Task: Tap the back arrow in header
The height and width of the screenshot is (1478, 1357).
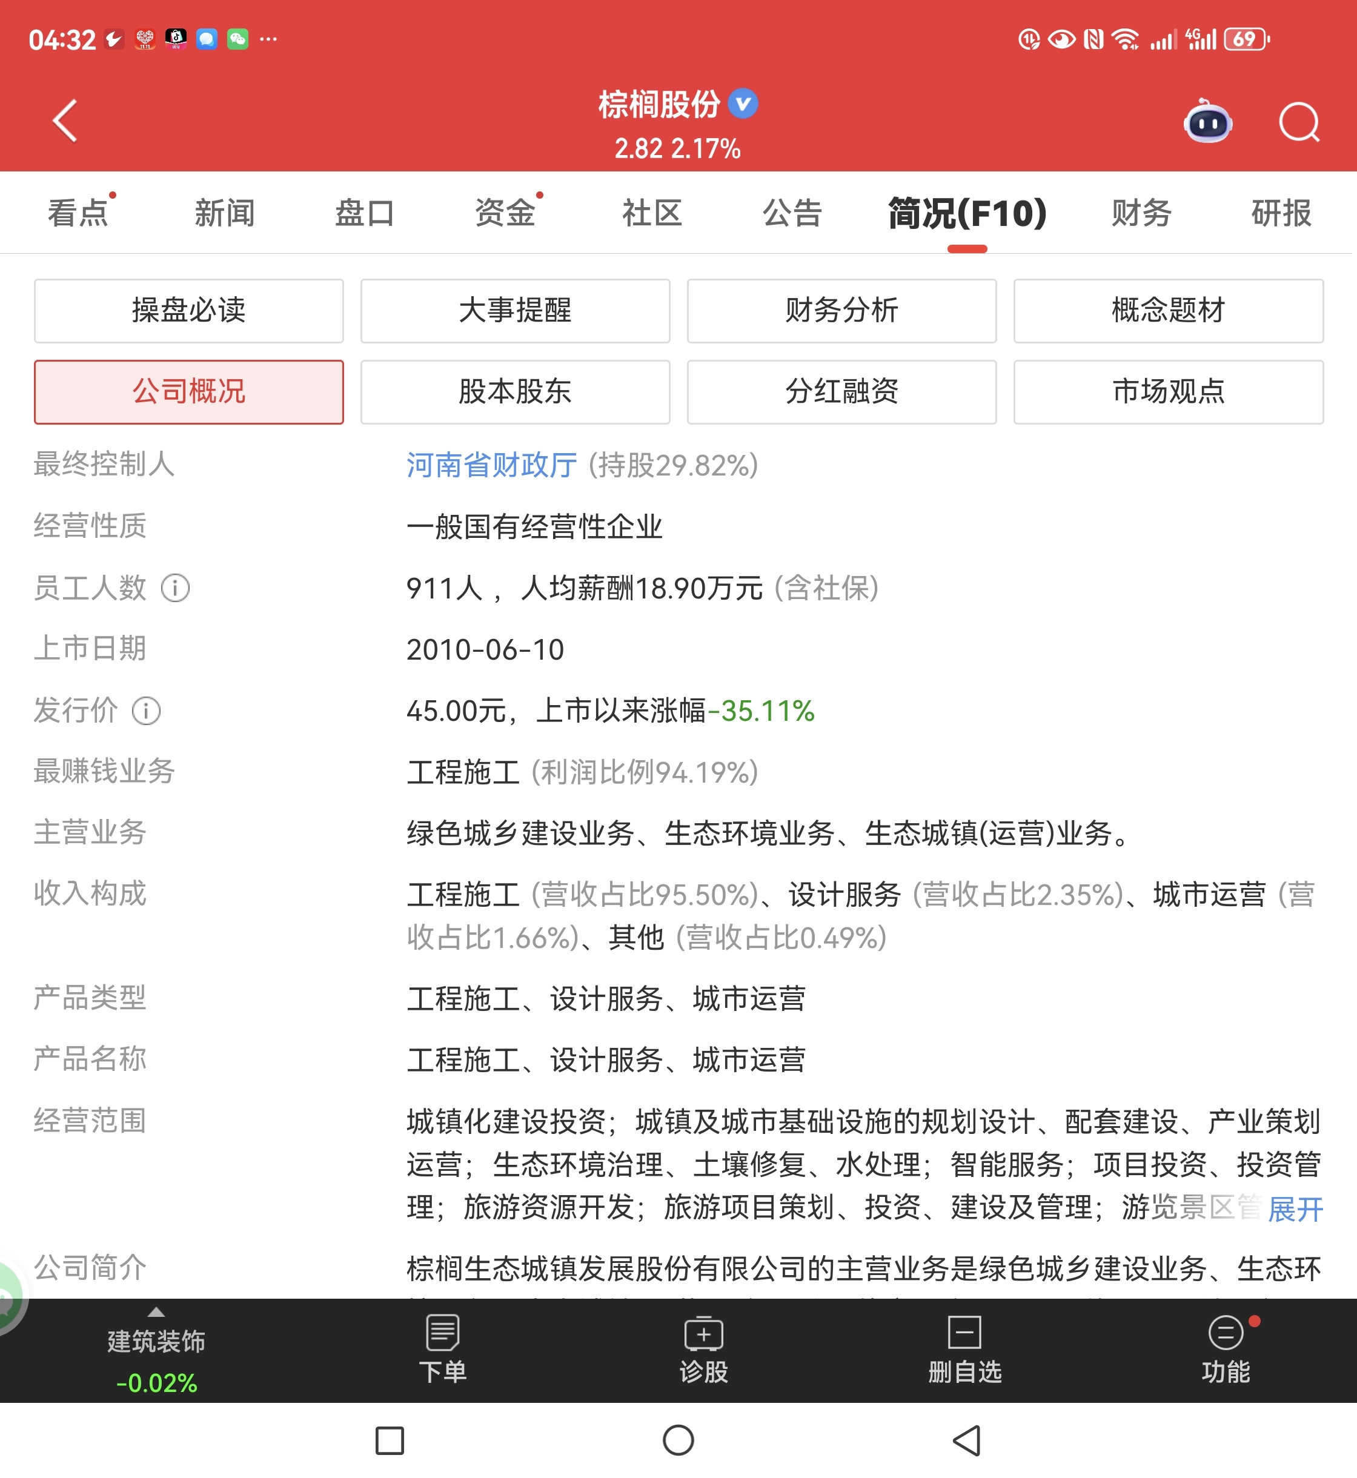Action: 65,121
